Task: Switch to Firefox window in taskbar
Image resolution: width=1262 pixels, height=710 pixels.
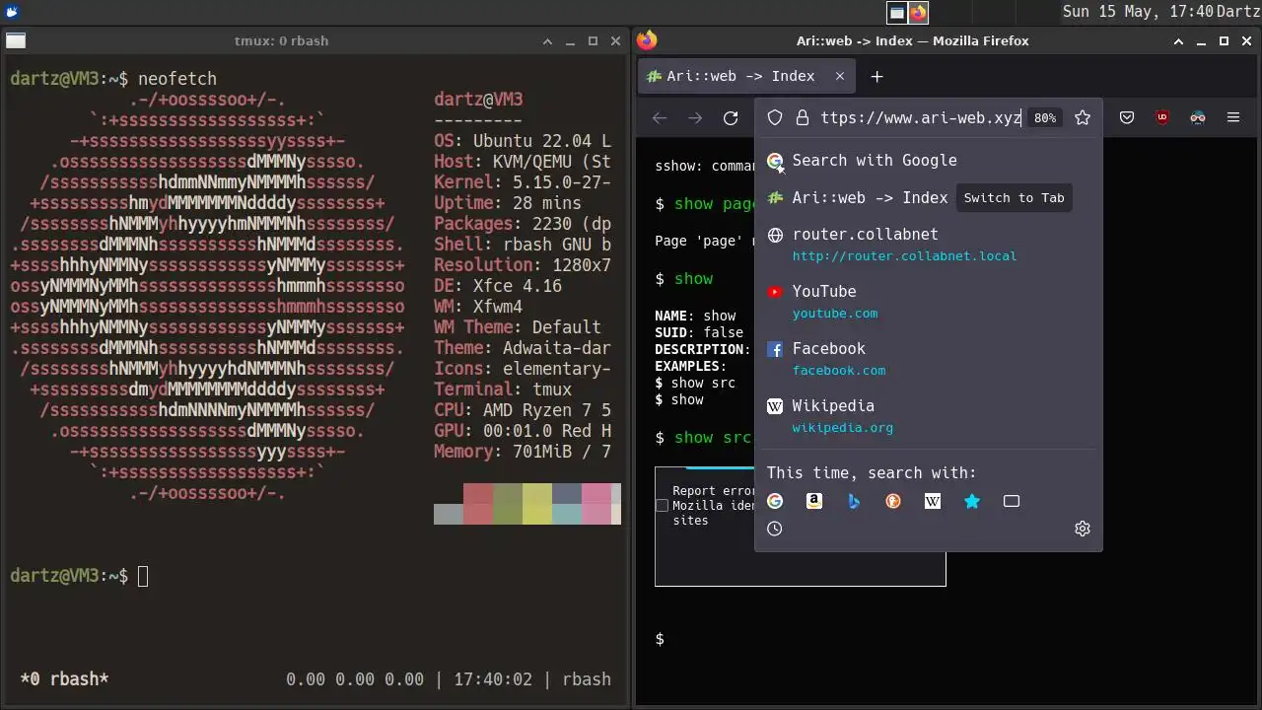Action: (x=918, y=12)
